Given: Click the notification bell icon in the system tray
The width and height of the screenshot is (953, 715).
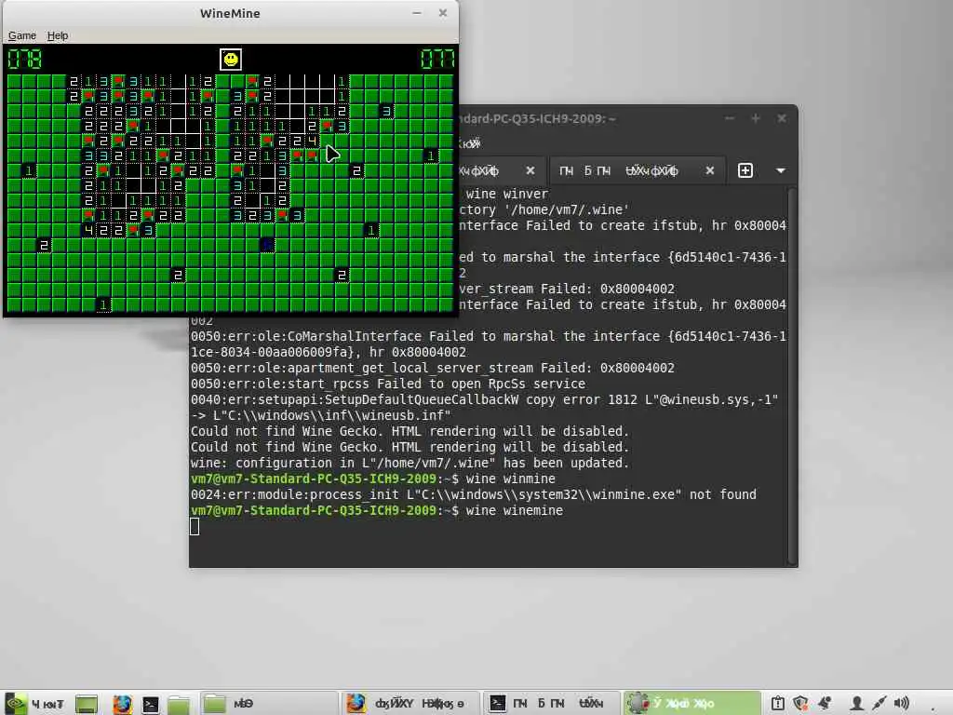Looking at the screenshot, I should 825,704.
